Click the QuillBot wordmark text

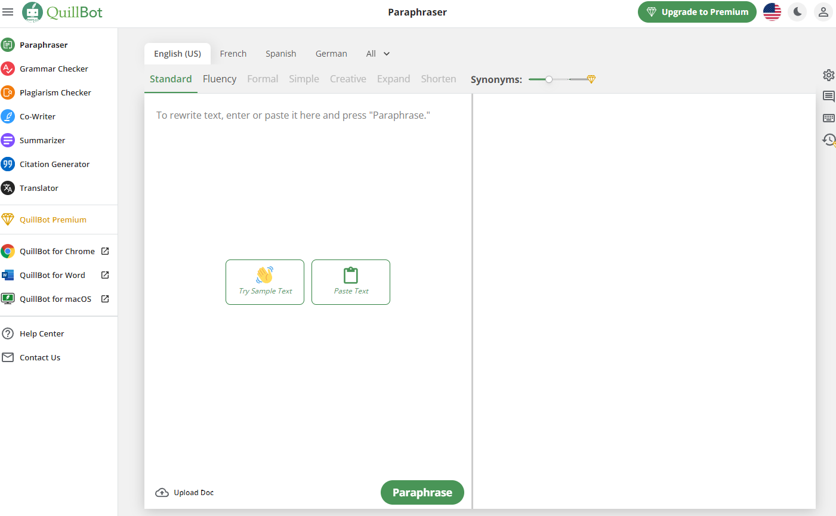click(75, 12)
